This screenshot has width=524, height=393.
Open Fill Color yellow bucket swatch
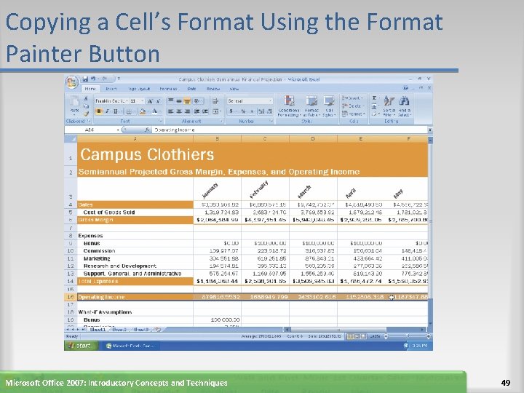(143, 111)
